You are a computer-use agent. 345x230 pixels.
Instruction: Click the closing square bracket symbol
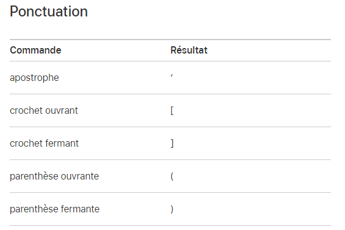(172, 144)
